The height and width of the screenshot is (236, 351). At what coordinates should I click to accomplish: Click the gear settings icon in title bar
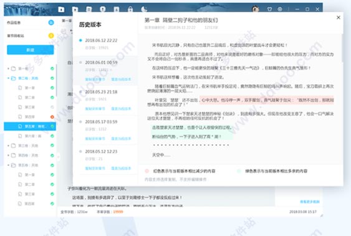(x=280, y=9)
